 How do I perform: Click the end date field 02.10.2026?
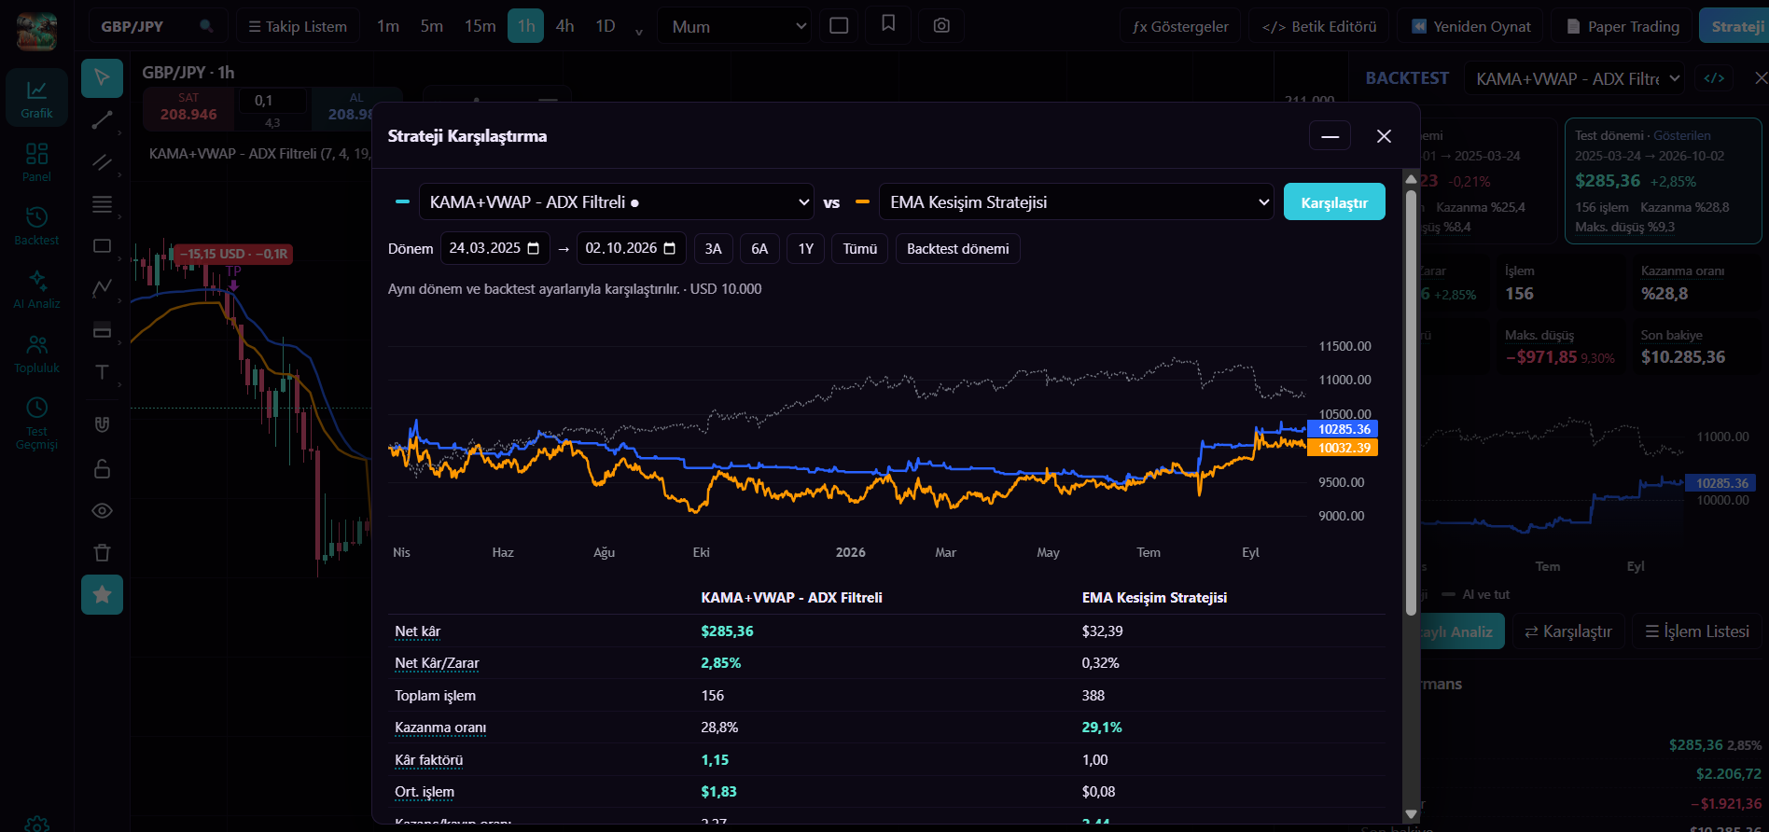[631, 248]
